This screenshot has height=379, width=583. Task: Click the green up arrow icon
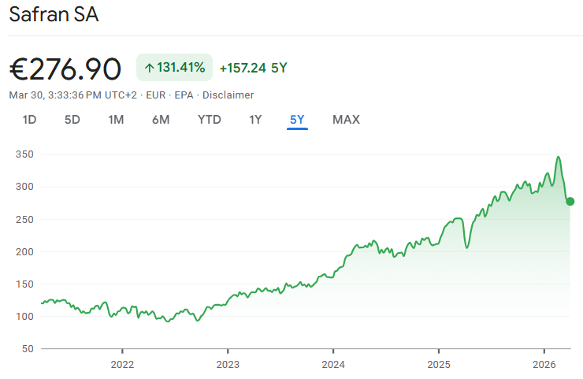(x=149, y=68)
